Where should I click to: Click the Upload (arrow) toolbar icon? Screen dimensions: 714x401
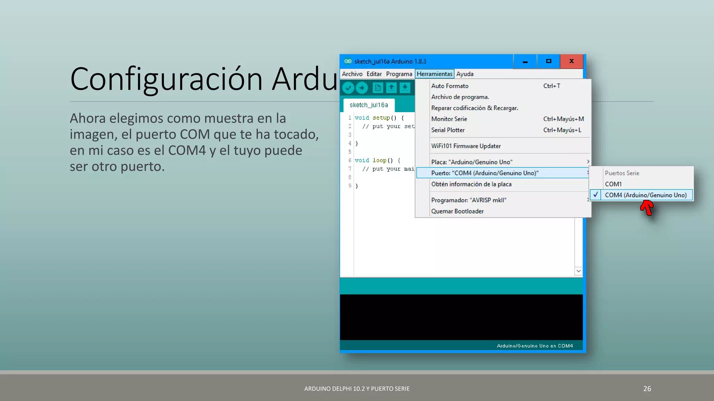click(x=362, y=88)
